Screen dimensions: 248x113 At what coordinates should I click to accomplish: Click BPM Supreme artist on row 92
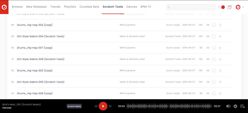click(128, 71)
